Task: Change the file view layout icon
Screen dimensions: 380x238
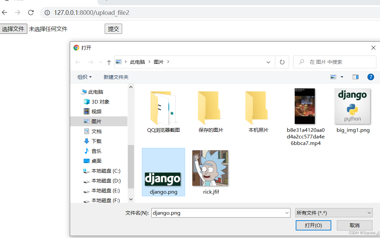Action: pyautogui.click(x=333, y=77)
